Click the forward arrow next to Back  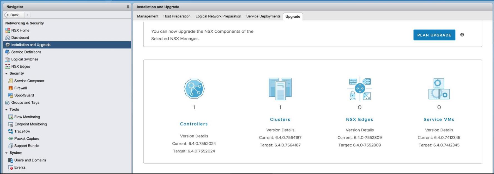coord(27,15)
